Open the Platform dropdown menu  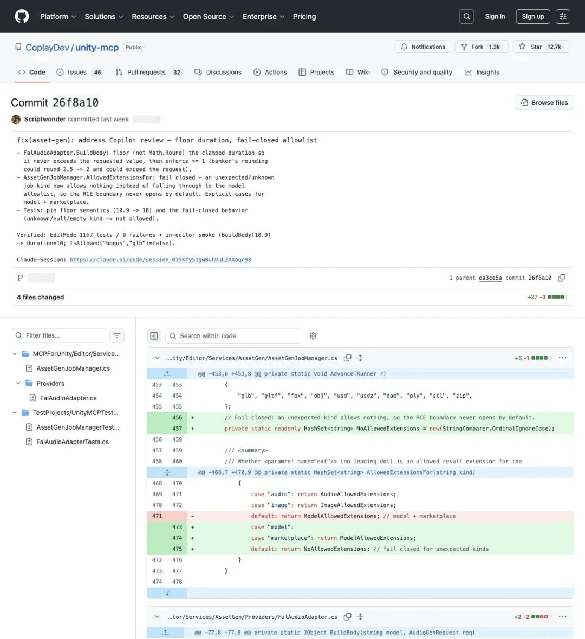click(57, 16)
